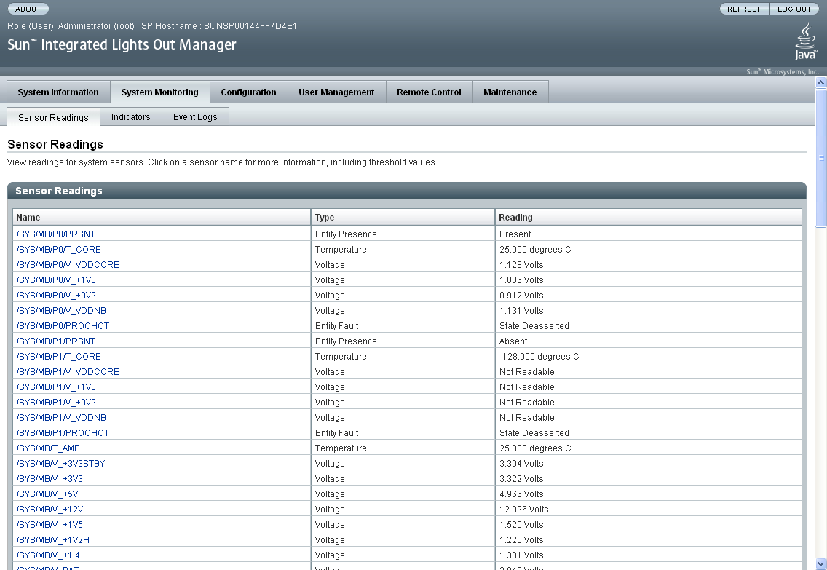The width and height of the screenshot is (827, 570).
Task: Open the /SYS/MB/P0/V_VDDNB sensor
Action: click(x=61, y=311)
